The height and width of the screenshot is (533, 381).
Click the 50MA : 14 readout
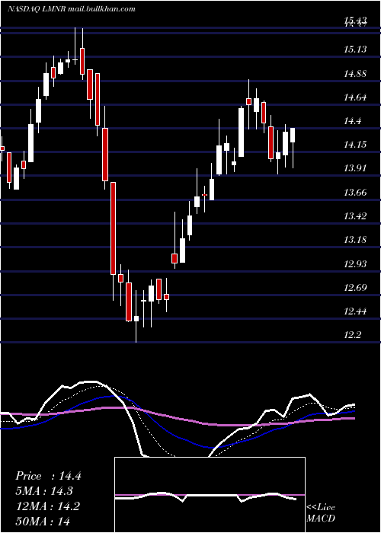pos(43,521)
